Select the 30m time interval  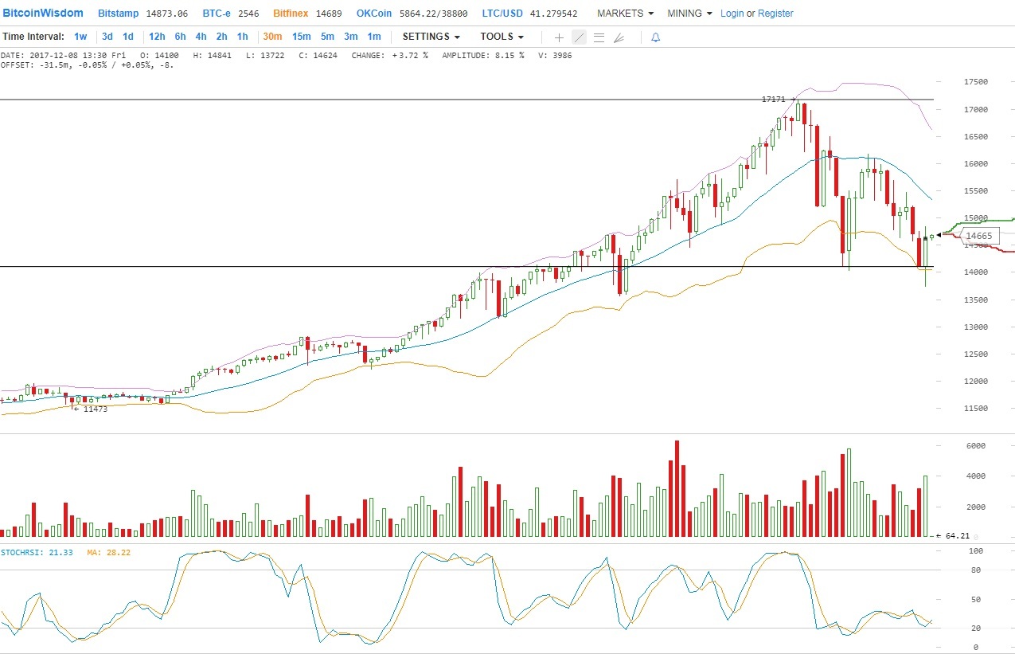pyautogui.click(x=272, y=37)
